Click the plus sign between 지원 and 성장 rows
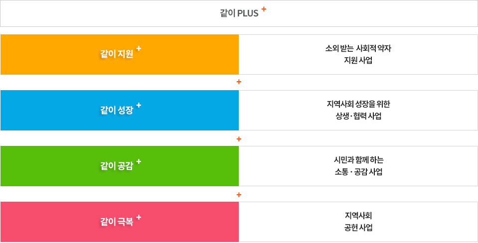The width and height of the screenshot is (478, 243). click(x=239, y=82)
